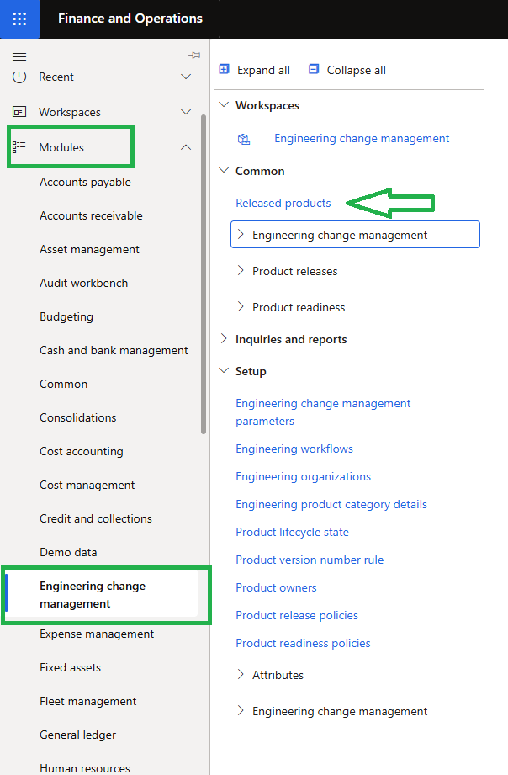508x775 pixels.
Task: Expand the Product releases node
Action: coord(240,270)
